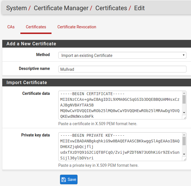
Task: Click the Method dropdown arrow
Action: click(183, 55)
